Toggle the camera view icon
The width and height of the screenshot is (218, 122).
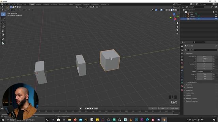(x=177, y=30)
